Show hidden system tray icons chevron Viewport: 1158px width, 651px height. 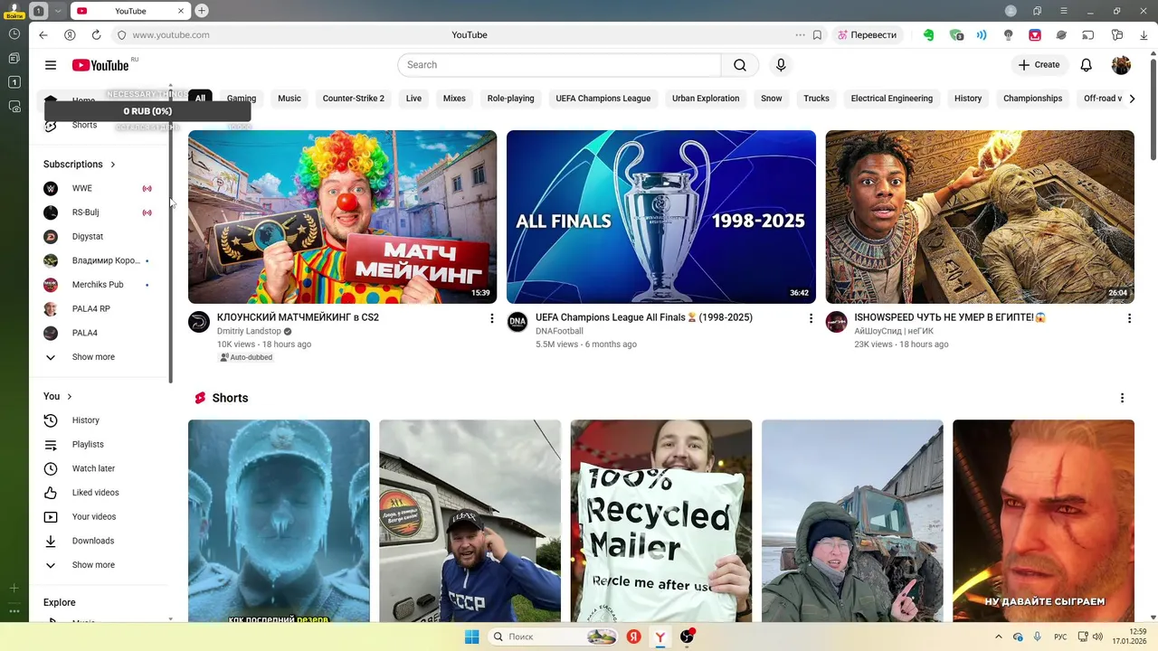coord(999,637)
